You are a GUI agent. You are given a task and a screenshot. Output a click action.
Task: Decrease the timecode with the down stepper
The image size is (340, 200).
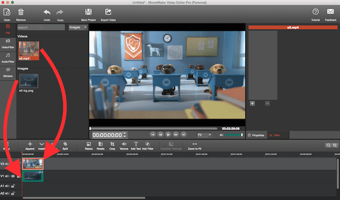click(x=125, y=136)
